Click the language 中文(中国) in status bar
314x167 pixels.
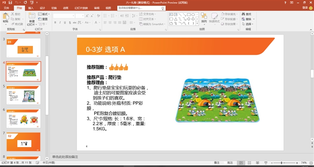(49, 163)
